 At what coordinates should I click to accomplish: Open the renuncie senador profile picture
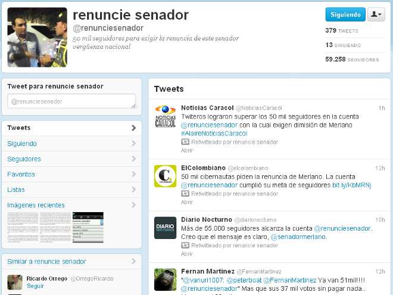pyautogui.click(x=37, y=37)
